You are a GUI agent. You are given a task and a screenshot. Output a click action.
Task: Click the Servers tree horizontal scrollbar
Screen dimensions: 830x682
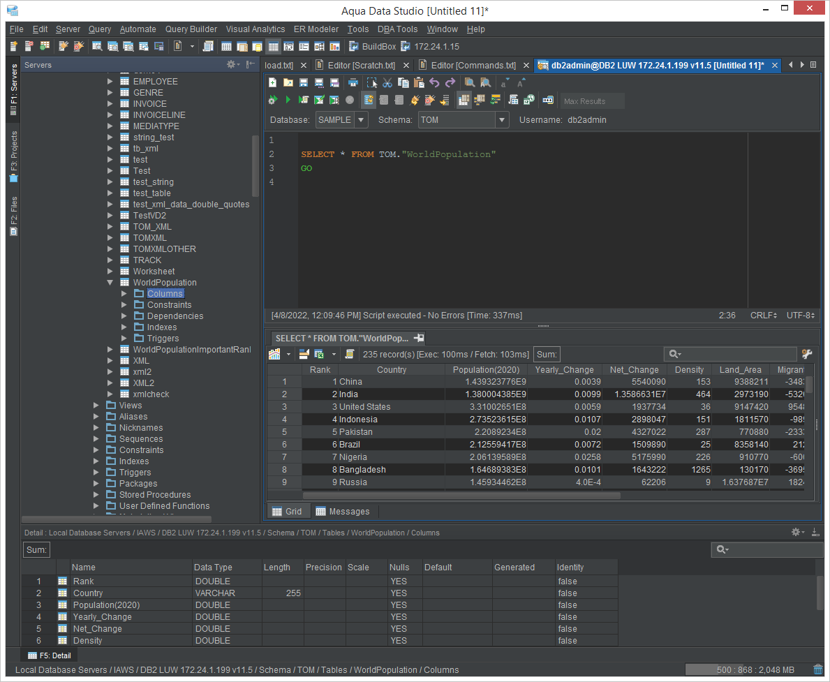[117, 519]
